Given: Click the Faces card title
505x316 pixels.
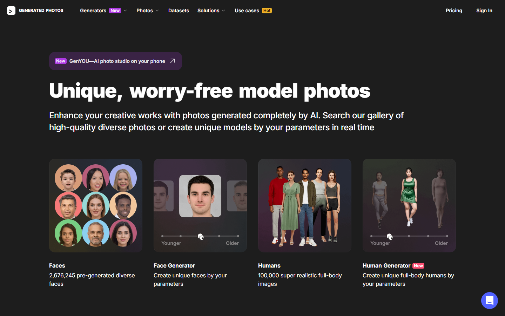Looking at the screenshot, I should pyautogui.click(x=57, y=265).
